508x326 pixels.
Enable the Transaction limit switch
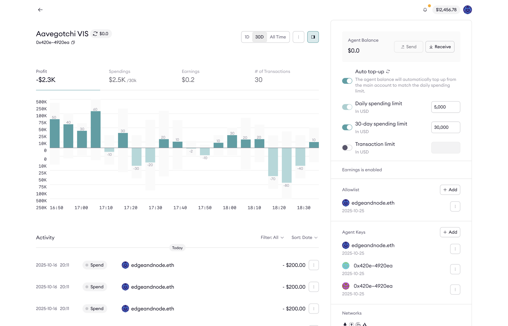tap(347, 148)
